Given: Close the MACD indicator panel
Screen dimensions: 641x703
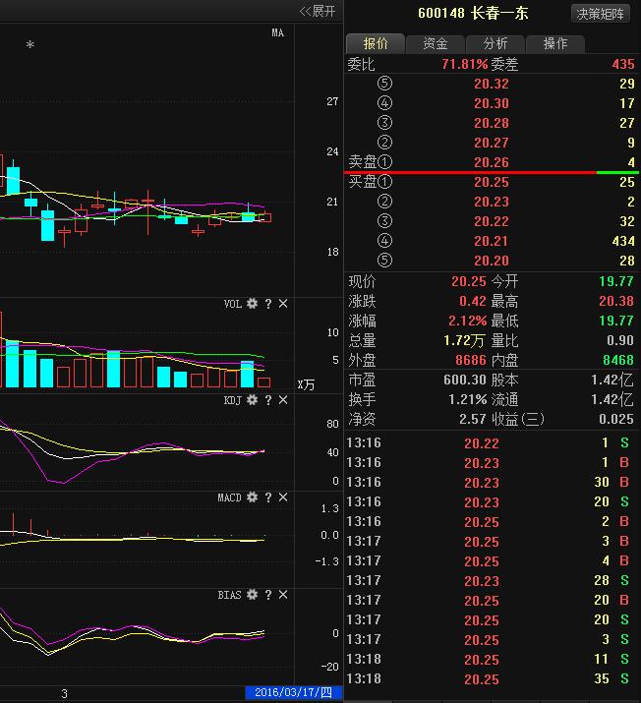Looking at the screenshot, I should pyautogui.click(x=283, y=498).
